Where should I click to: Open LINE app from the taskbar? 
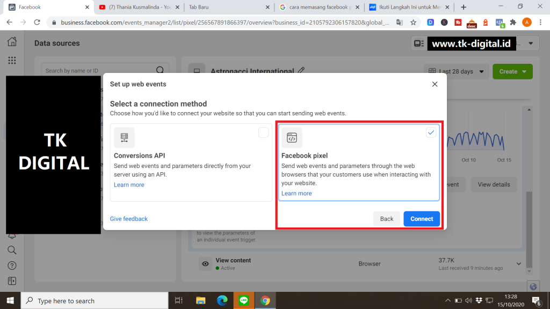(244, 301)
